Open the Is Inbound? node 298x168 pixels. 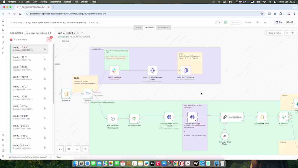(284, 117)
